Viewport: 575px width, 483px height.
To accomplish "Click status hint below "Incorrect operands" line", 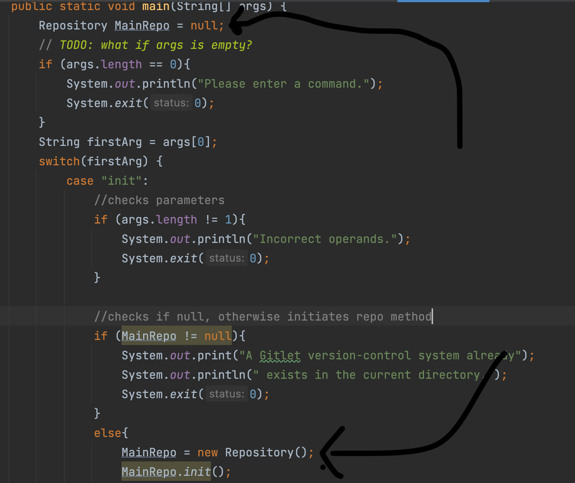I will (226, 258).
